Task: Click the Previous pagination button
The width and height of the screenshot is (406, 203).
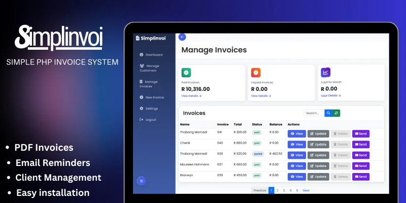Action: click(260, 191)
